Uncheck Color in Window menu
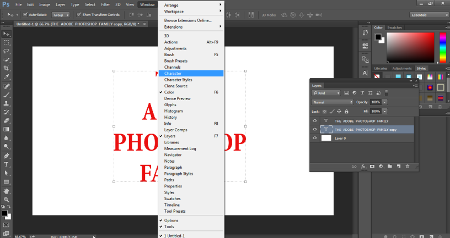450x238 pixels. [191, 92]
